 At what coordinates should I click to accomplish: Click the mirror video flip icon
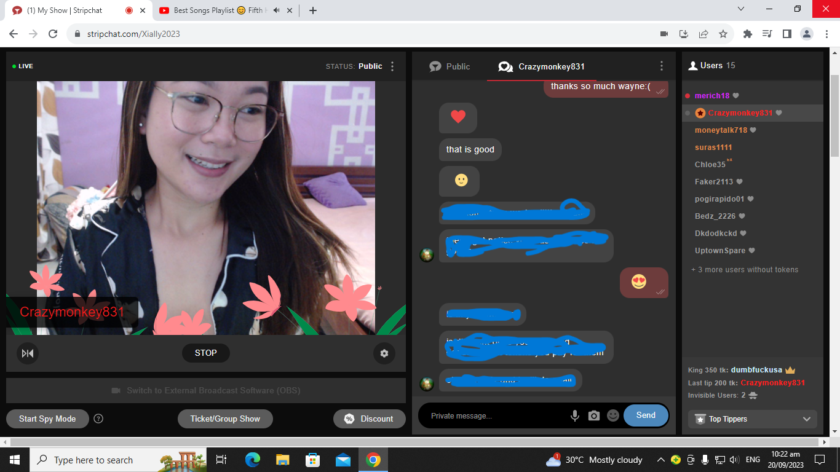(x=28, y=353)
